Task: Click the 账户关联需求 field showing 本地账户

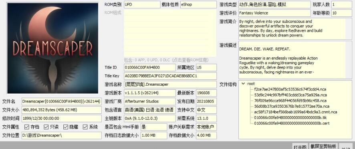Action: [x=206, y=127]
